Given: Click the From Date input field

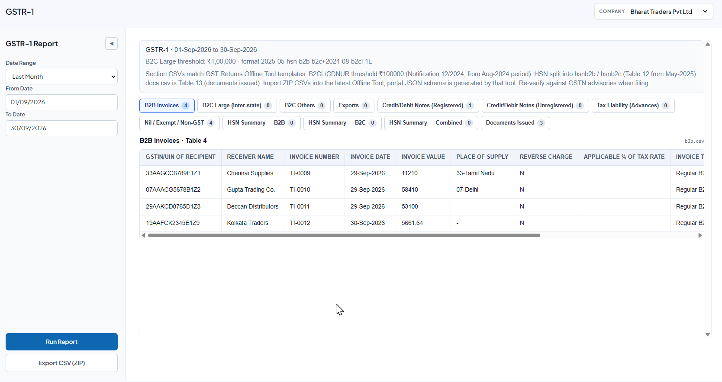Looking at the screenshot, I should click(61, 102).
